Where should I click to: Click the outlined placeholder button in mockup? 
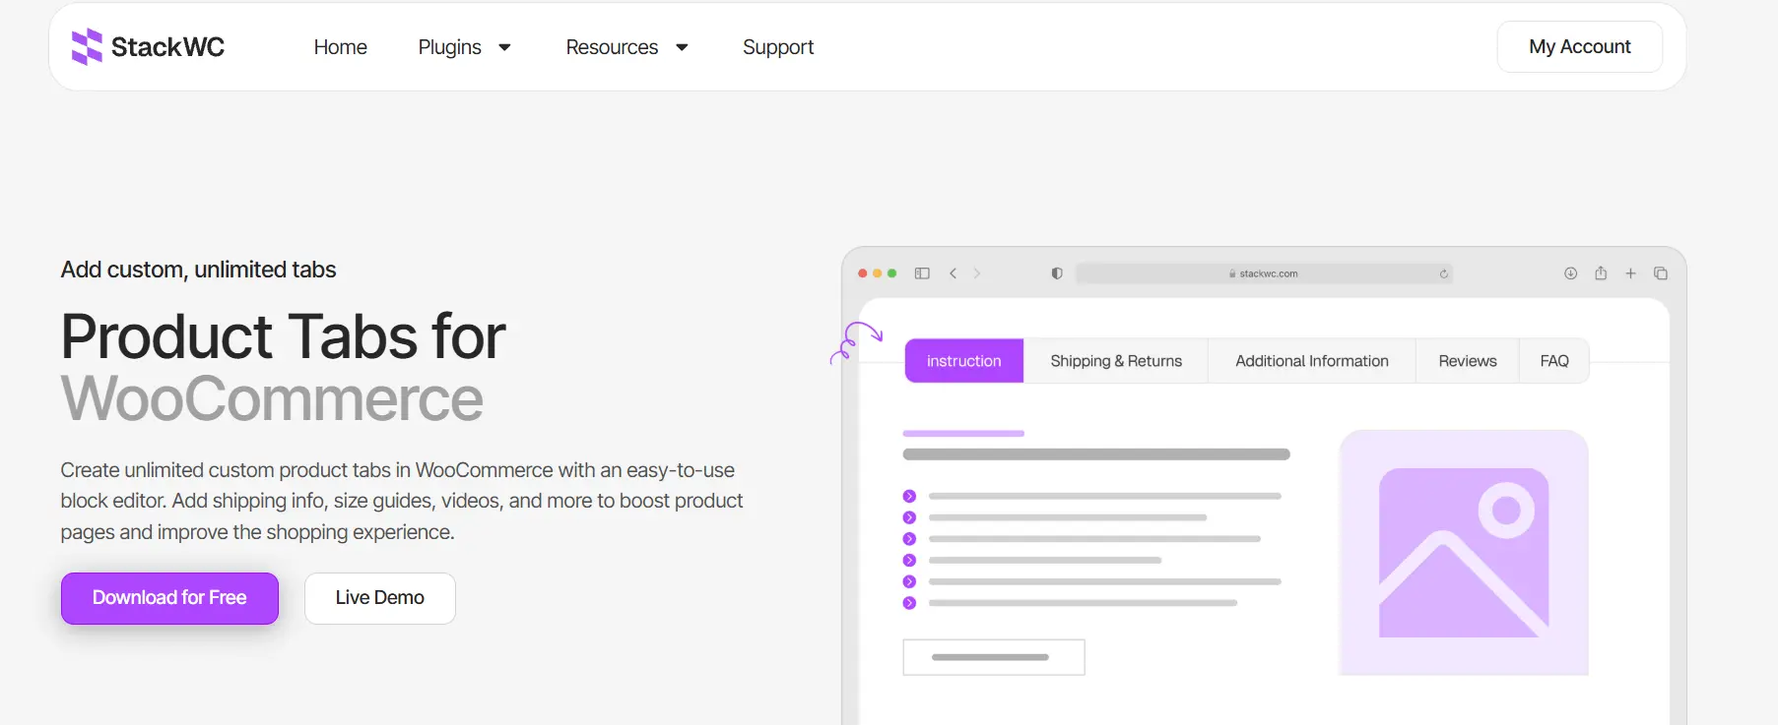[994, 657]
